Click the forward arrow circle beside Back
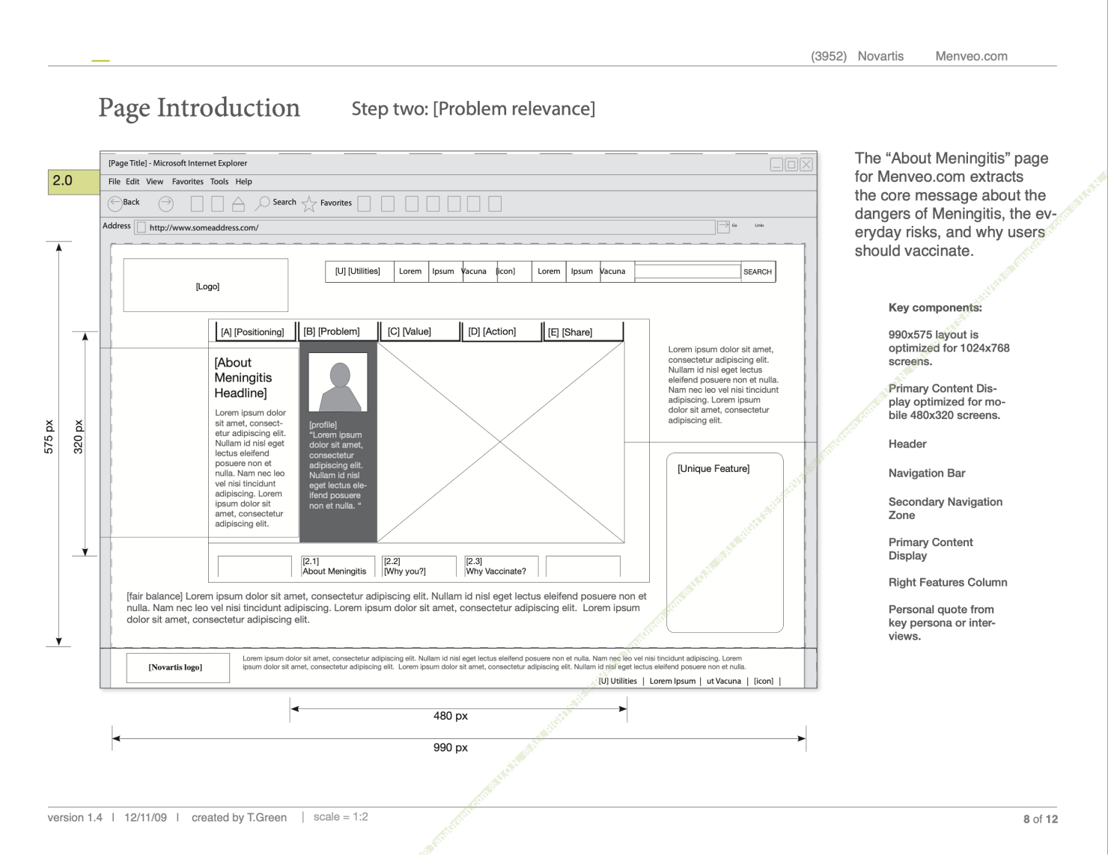1108x855 pixels. coord(166,203)
